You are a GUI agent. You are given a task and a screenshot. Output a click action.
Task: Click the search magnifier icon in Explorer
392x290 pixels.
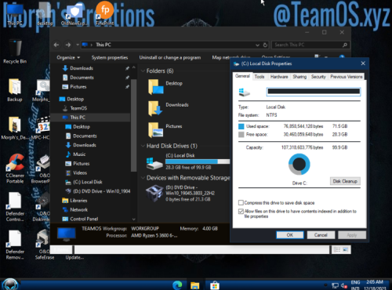(x=345, y=45)
